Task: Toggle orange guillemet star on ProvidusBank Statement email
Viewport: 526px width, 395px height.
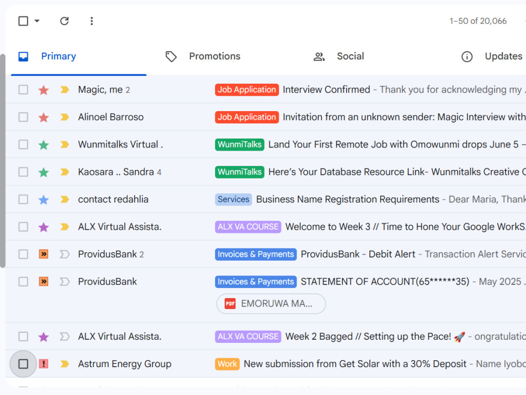Action: pyautogui.click(x=44, y=281)
